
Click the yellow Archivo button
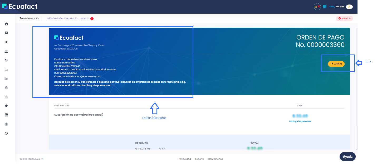[x=336, y=64]
